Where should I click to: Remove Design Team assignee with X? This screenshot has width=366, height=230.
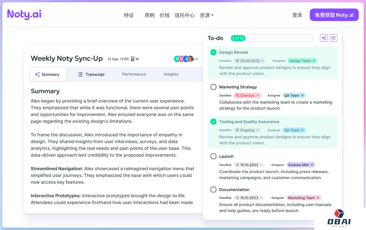pyautogui.click(x=314, y=61)
